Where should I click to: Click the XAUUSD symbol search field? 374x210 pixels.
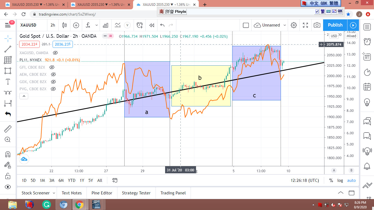28,25
